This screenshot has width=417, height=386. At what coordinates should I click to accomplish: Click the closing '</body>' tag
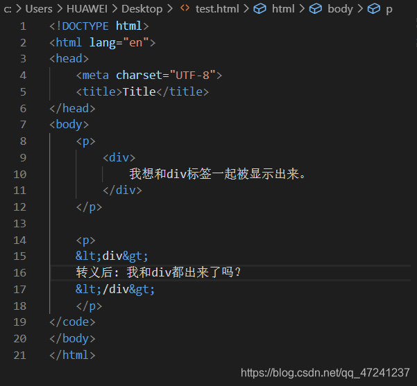pos(72,339)
